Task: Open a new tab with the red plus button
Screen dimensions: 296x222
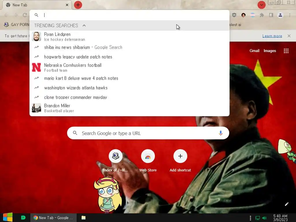Action: point(78,5)
